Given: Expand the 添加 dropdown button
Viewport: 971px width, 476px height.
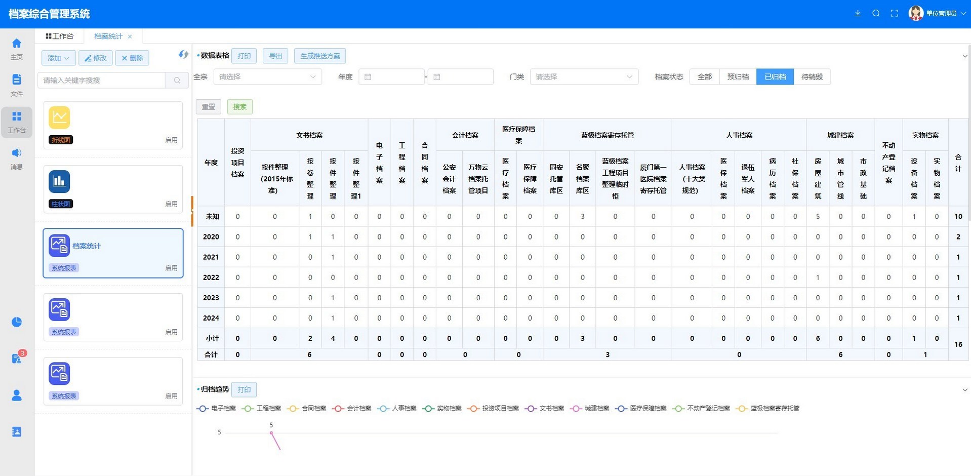Looking at the screenshot, I should pyautogui.click(x=58, y=58).
